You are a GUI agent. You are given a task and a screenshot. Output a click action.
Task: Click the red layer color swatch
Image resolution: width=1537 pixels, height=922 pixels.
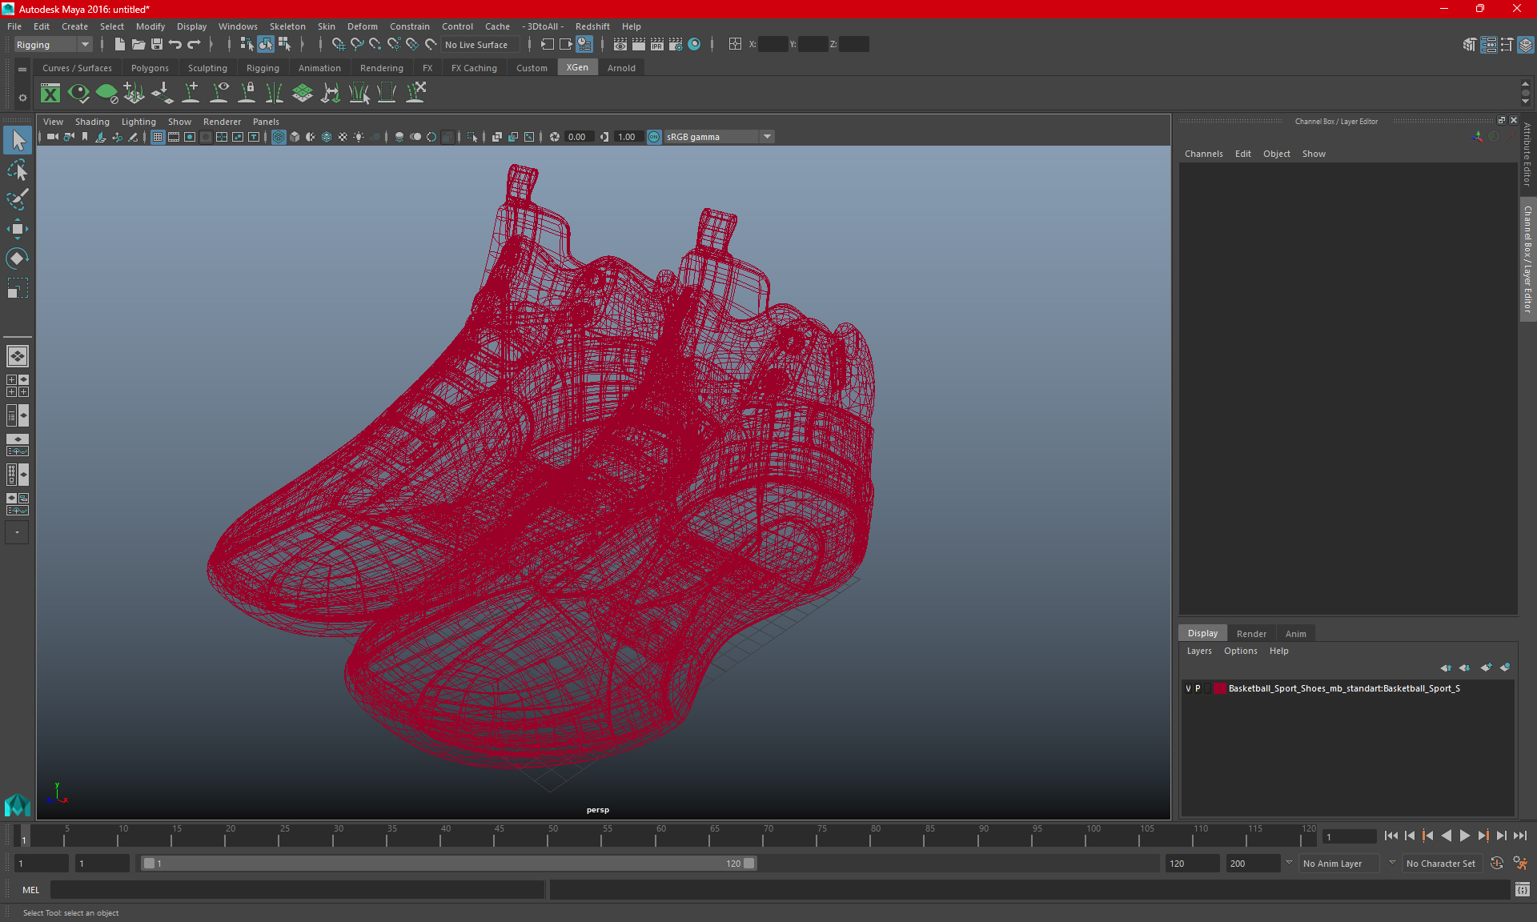1219,688
